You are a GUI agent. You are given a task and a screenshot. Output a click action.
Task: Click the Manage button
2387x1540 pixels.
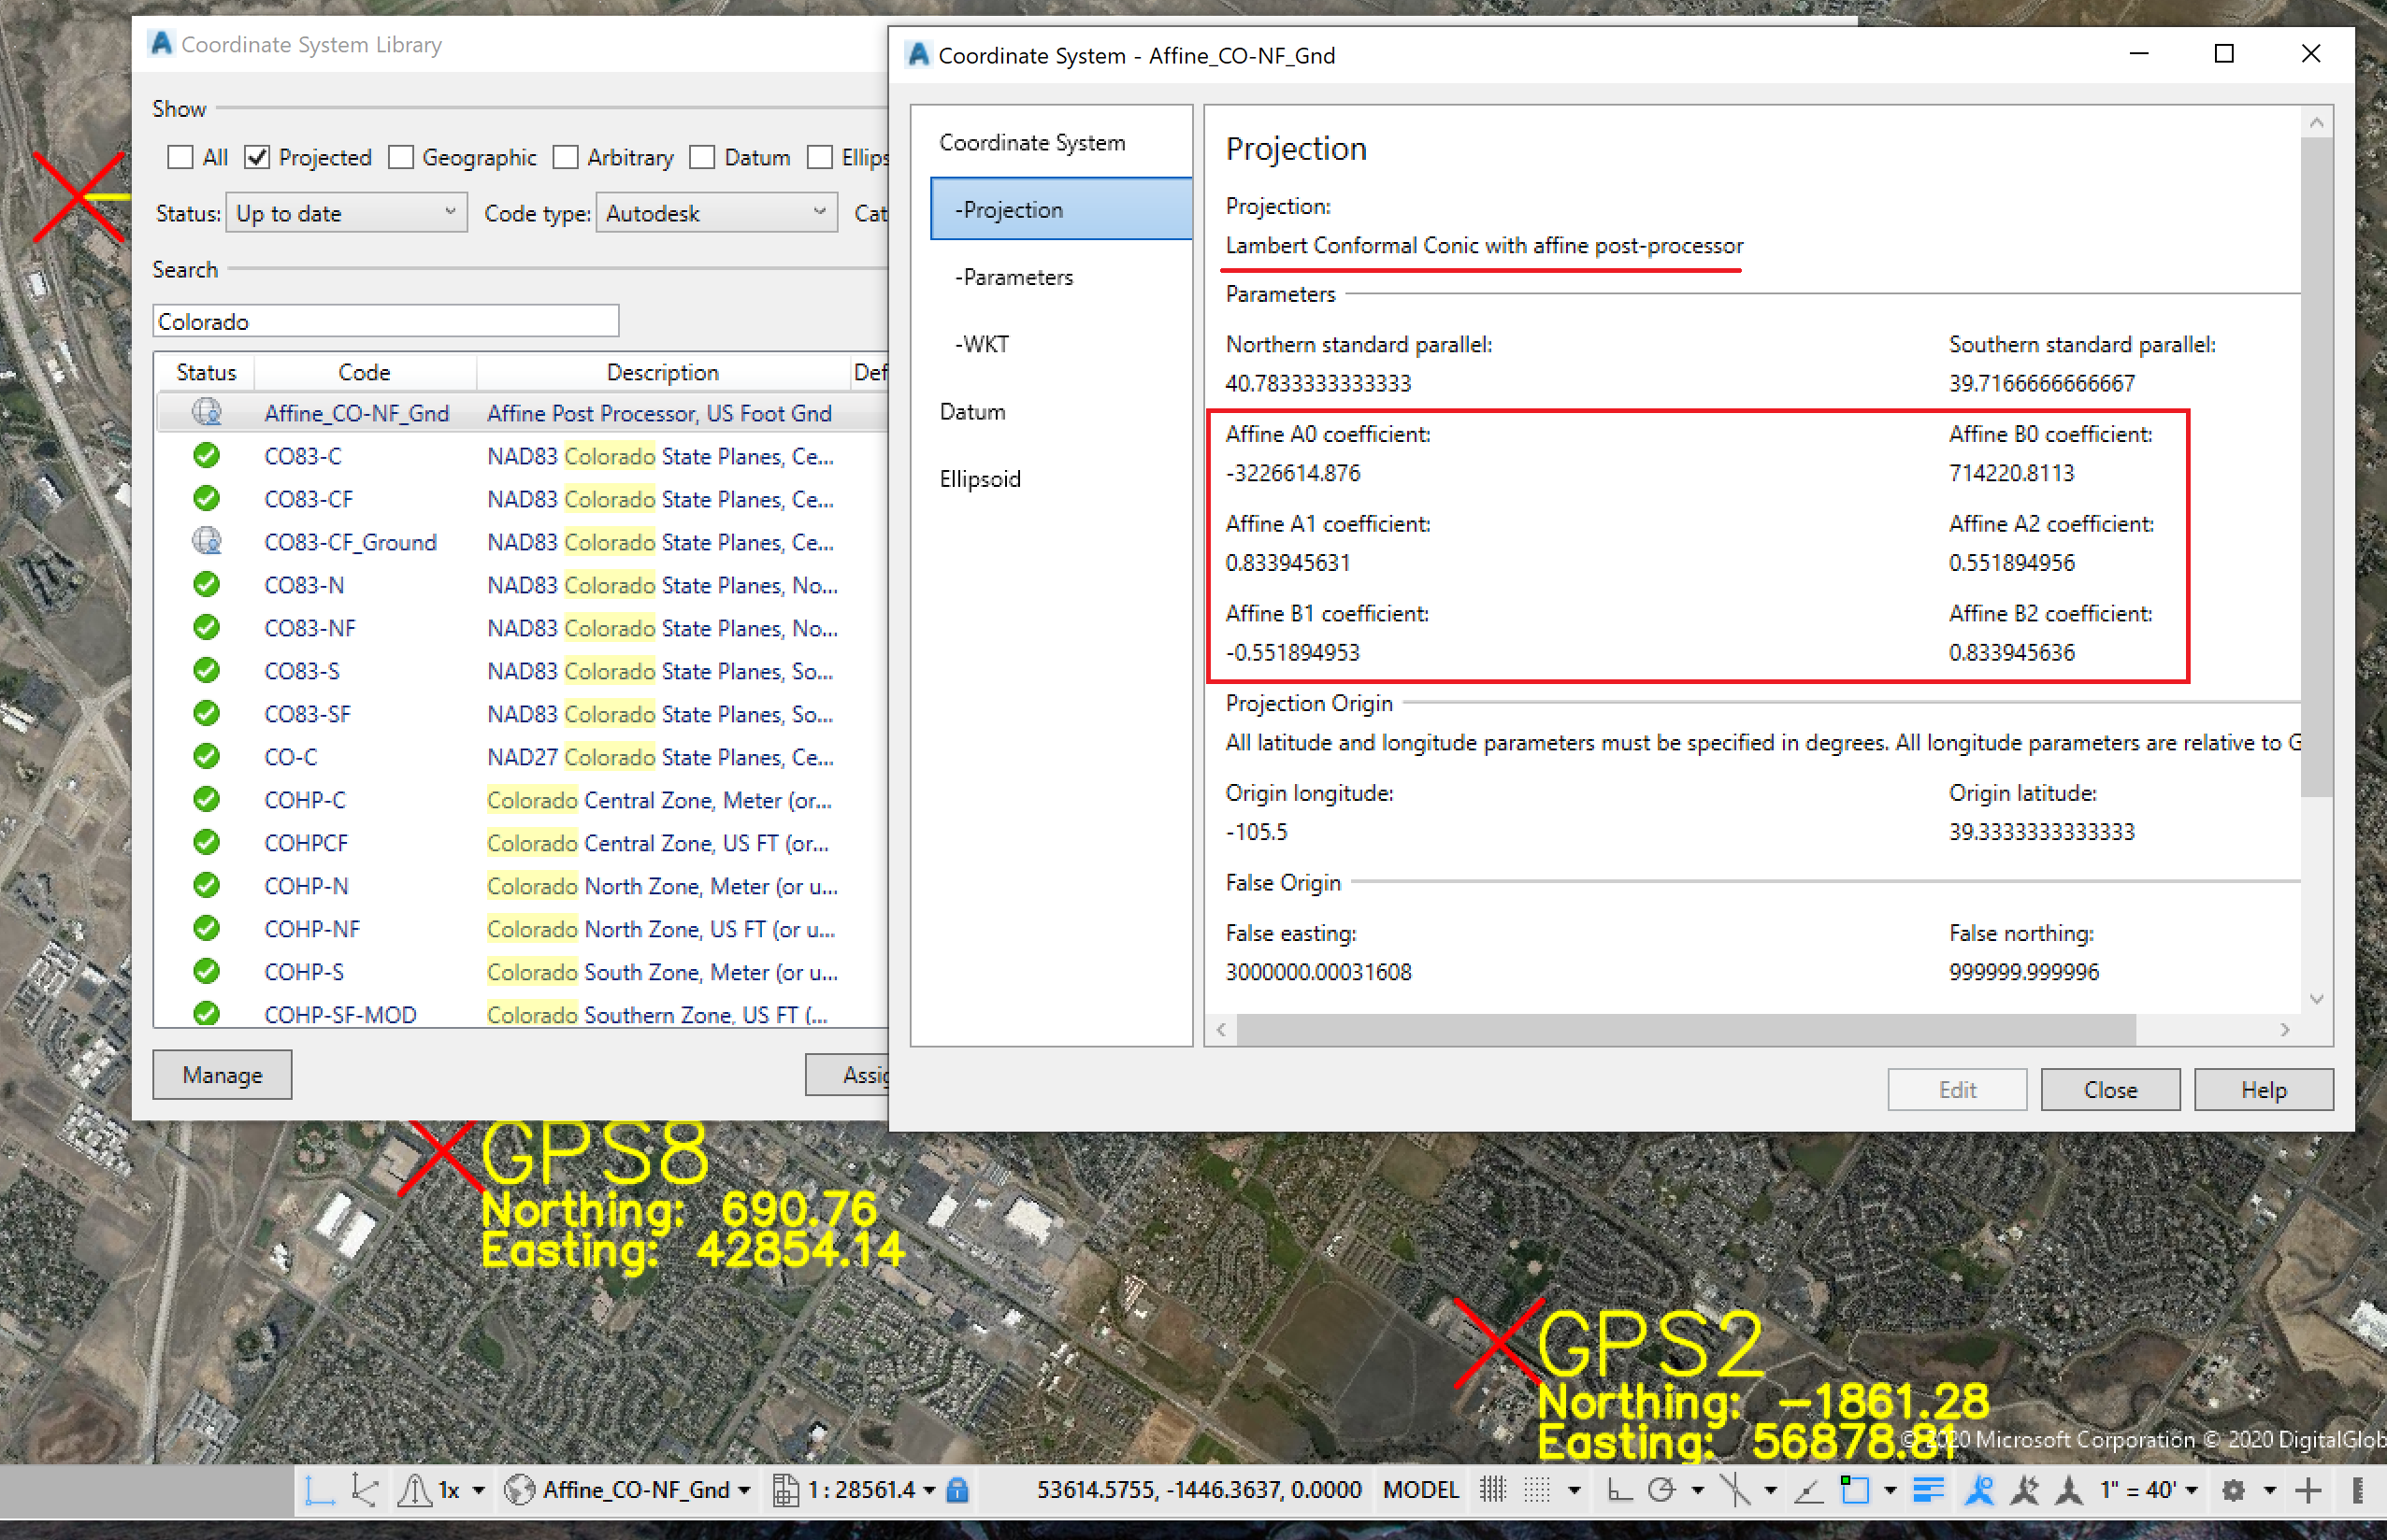tap(223, 1074)
